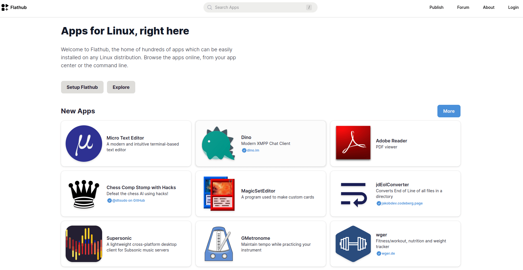
Task: Go to the Forum page
Action: (x=463, y=7)
